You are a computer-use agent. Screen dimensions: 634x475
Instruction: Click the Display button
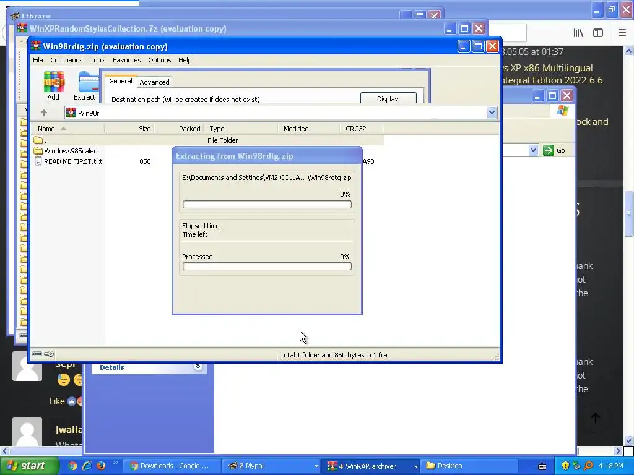(388, 99)
